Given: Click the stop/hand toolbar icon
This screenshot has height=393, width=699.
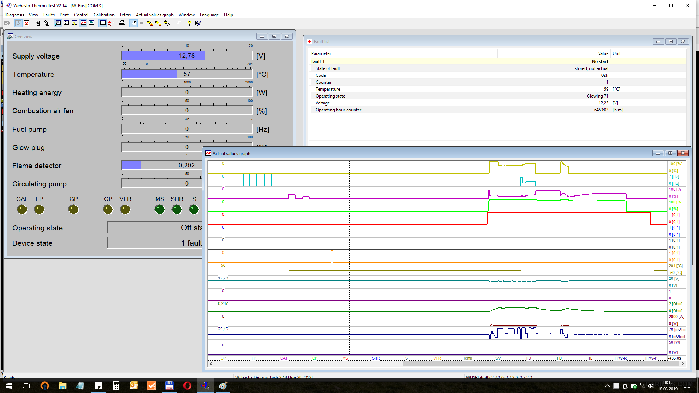Looking at the screenshot, I should (134, 23).
